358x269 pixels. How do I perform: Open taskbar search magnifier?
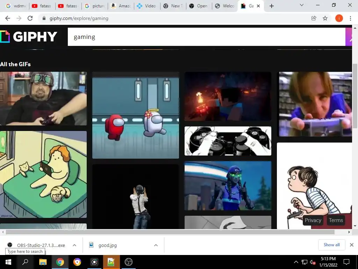point(25,262)
